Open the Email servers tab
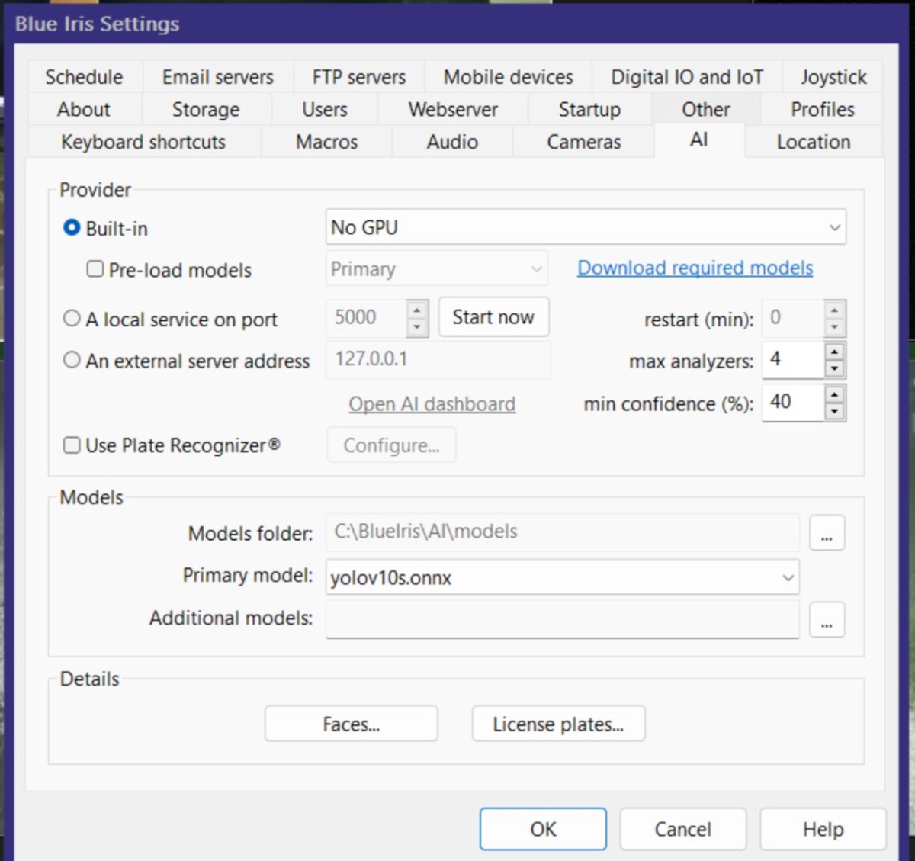915x861 pixels. point(218,77)
